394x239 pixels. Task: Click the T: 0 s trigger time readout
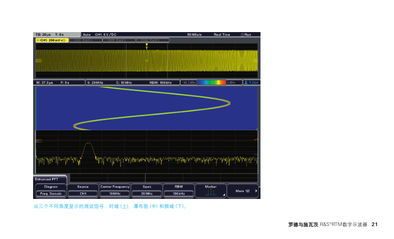click(59, 35)
